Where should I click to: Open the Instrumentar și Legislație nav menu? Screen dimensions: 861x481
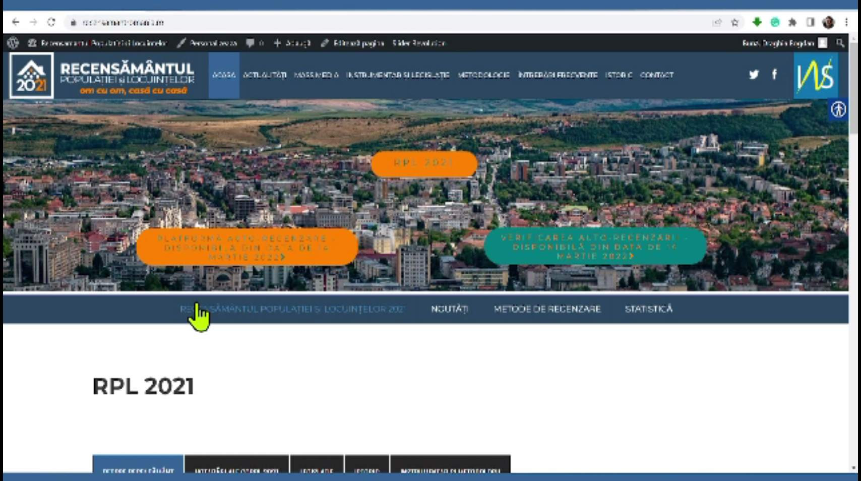(x=397, y=75)
